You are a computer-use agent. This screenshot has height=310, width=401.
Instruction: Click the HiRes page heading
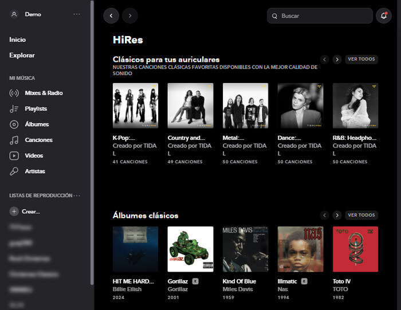pyautogui.click(x=128, y=40)
